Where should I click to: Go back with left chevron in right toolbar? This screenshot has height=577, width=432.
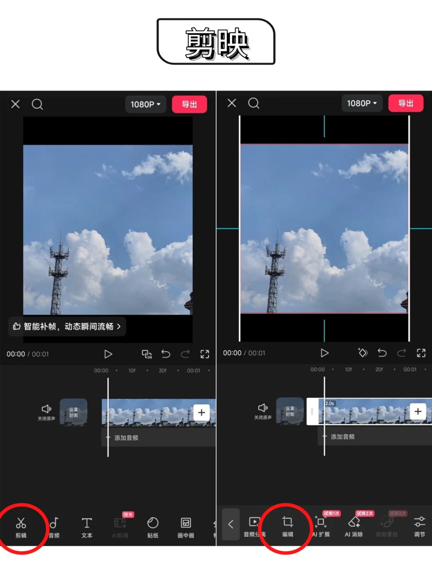click(x=231, y=524)
